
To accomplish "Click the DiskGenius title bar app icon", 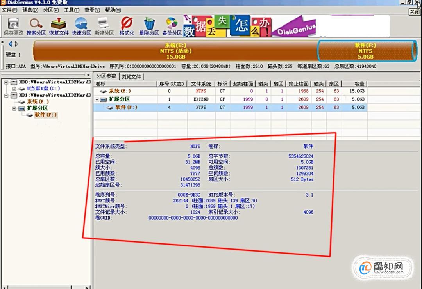I will click(x=4, y=3).
